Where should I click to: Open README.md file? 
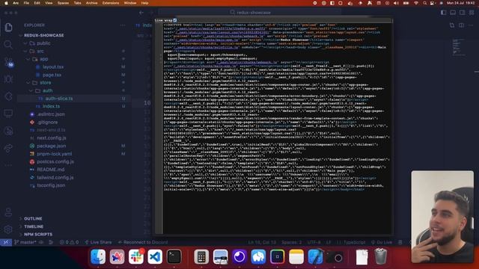click(x=51, y=170)
